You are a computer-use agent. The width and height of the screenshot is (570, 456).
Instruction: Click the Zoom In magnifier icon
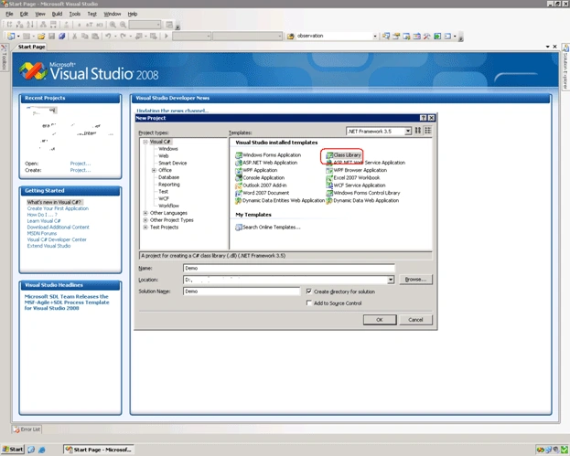tap(113, 25)
